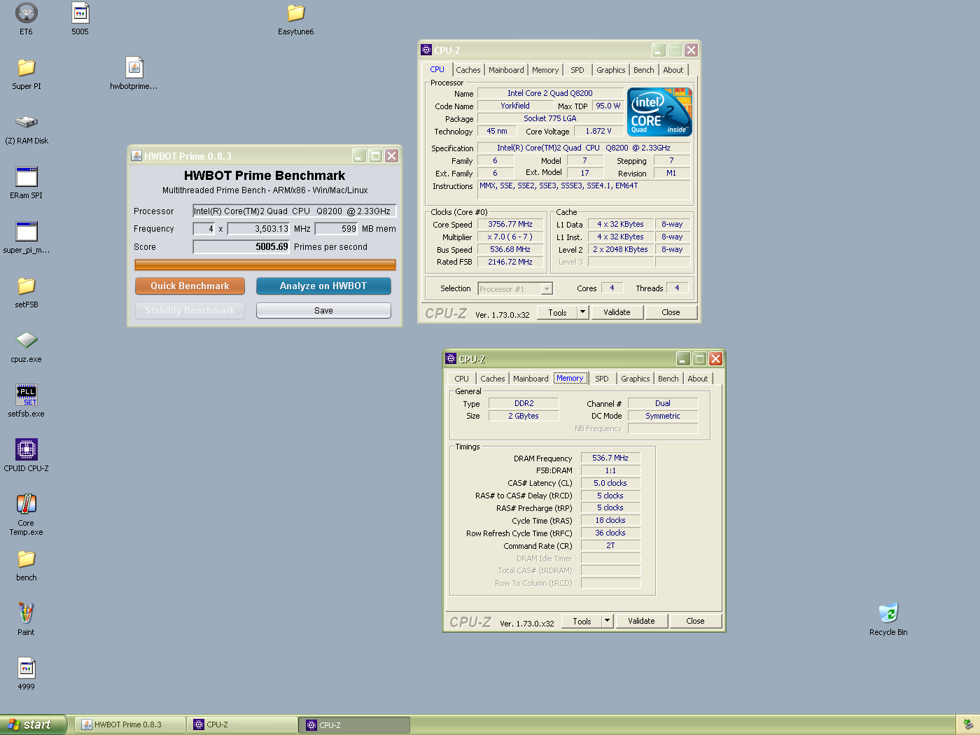This screenshot has width=980, height=735.
Task: Open Tools dropdown arrow in upper CPU-Z
Action: (582, 312)
